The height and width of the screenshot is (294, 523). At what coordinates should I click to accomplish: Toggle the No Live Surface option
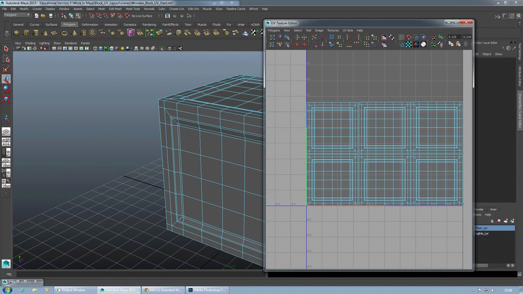[141, 16]
